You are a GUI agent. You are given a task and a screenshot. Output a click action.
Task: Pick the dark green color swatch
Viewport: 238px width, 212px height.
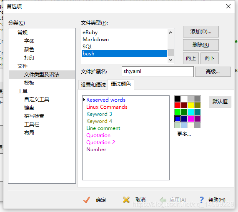click(184, 112)
